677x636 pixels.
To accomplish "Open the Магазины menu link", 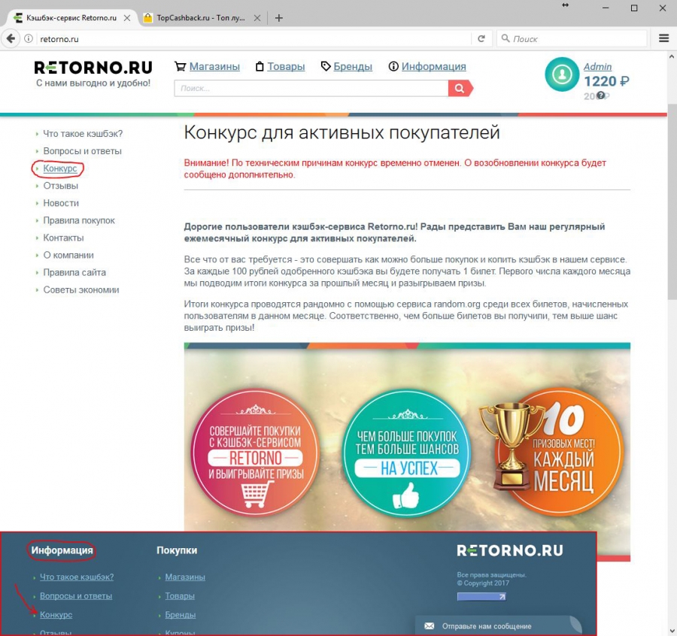I will (214, 66).
